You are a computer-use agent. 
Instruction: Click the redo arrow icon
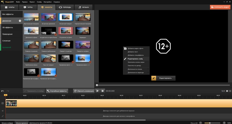click(x=8, y=91)
